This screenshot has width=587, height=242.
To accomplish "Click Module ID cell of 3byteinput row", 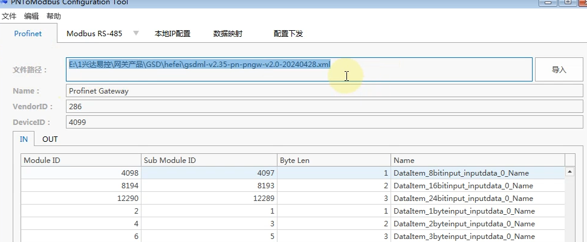I will (x=81, y=237).
